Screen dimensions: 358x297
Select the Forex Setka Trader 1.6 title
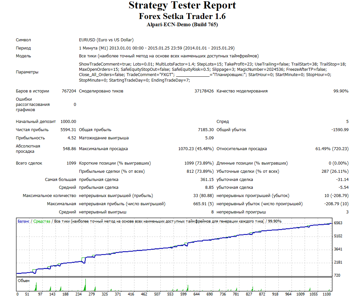tap(182, 16)
